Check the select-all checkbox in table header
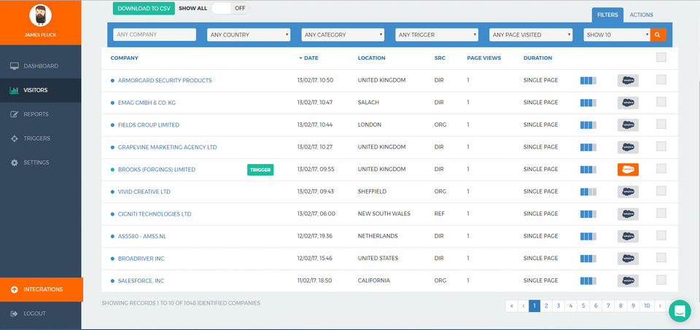The image size is (700, 330). [661, 57]
